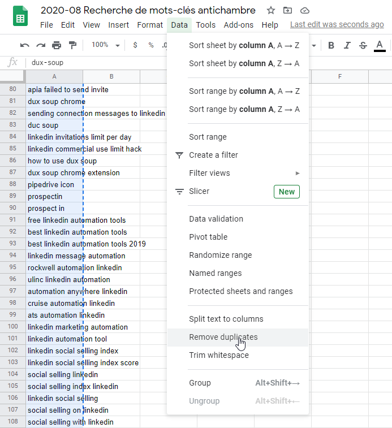Click cell 'rockwell automation linkedin'
The image size is (392, 428).
coord(54,268)
